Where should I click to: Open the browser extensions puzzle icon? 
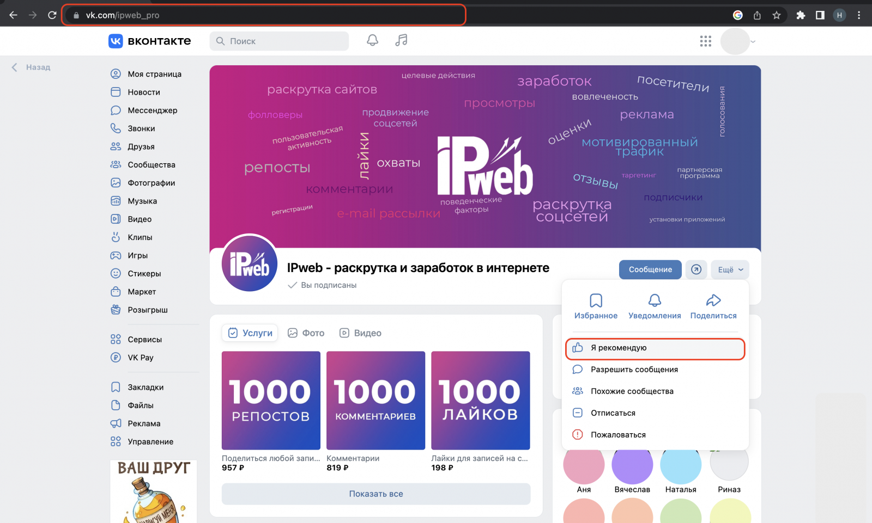coord(801,15)
